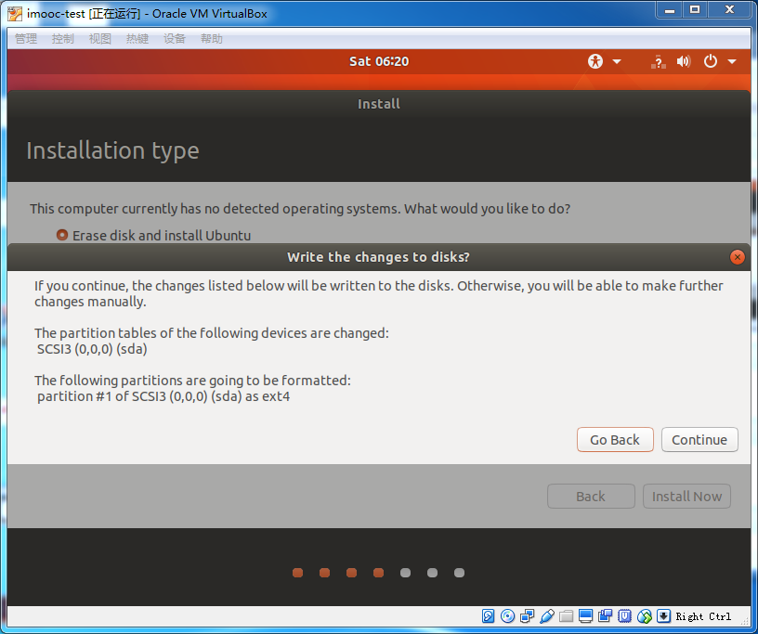This screenshot has width=758, height=634.
Task: Click the hard disk activity status icon
Action: [x=489, y=616]
